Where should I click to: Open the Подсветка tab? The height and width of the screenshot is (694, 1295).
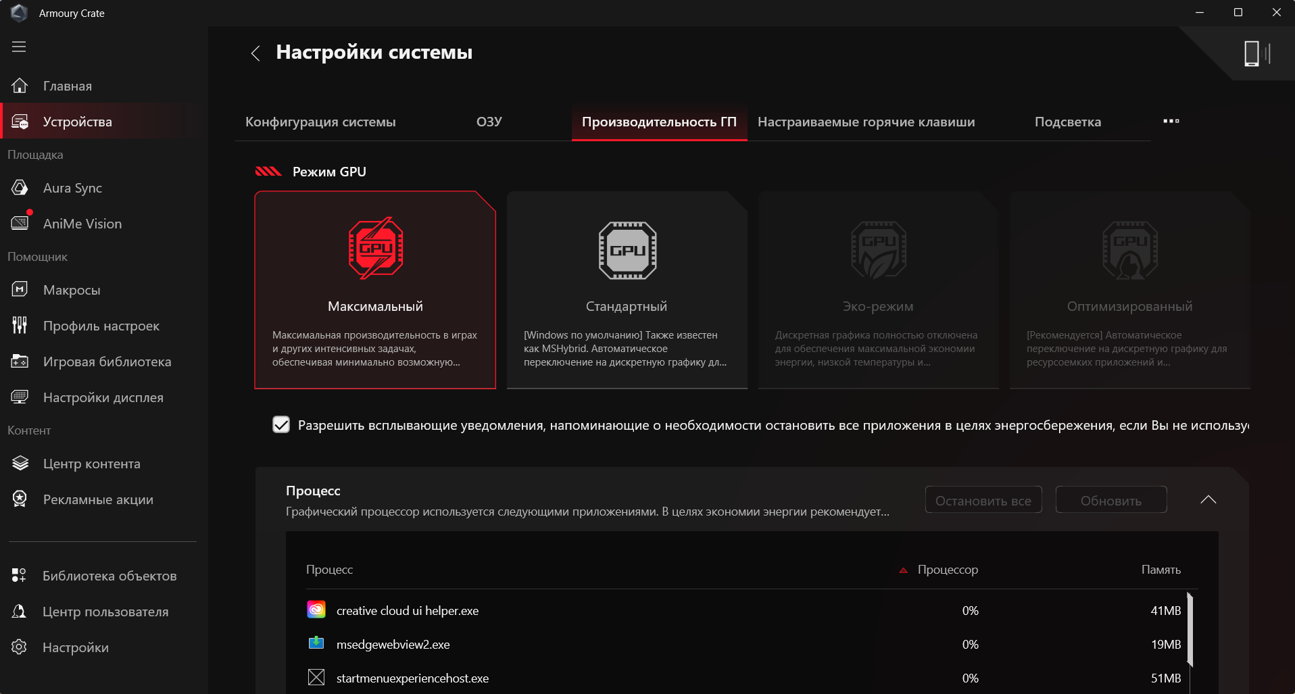(1067, 122)
